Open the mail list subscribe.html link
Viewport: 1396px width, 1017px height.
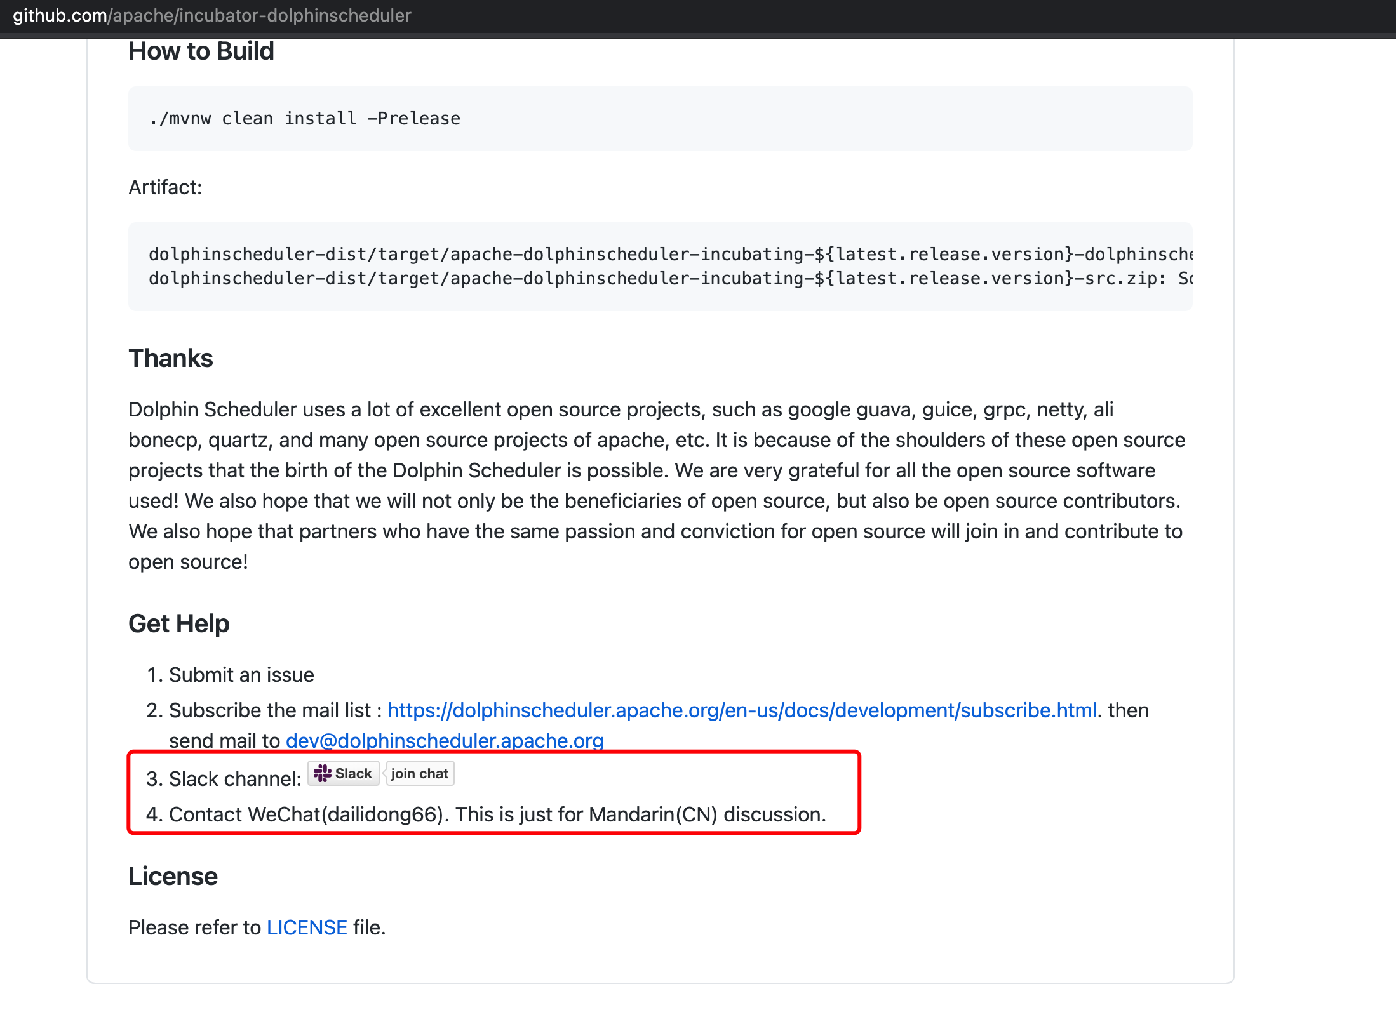point(742,710)
